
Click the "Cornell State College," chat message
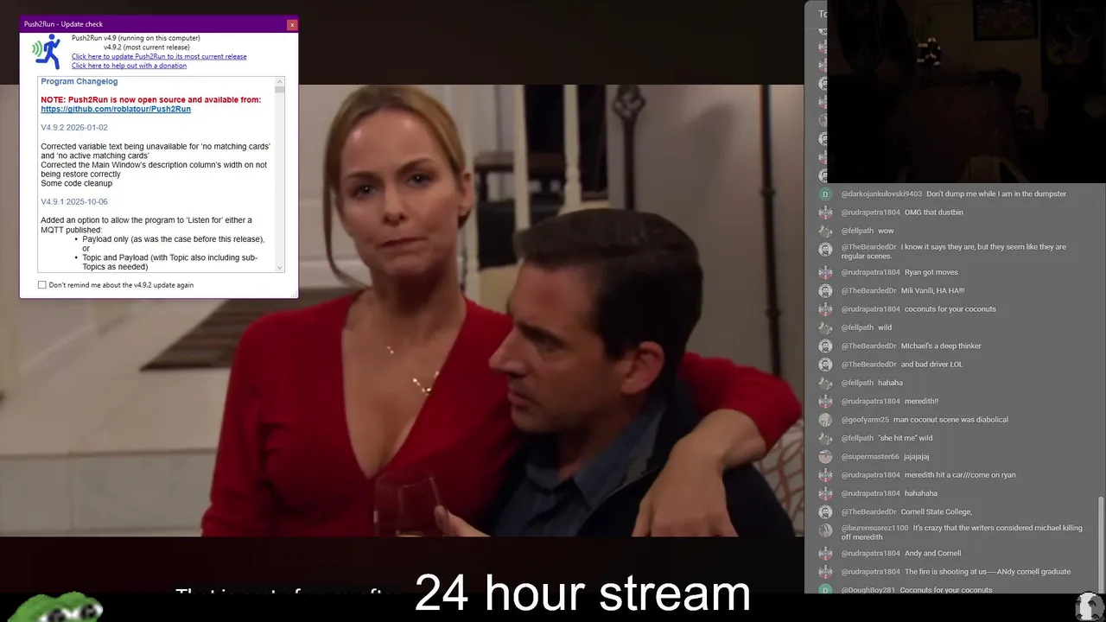click(937, 512)
